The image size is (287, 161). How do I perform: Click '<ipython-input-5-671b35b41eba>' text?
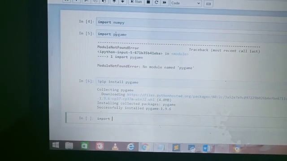(130, 53)
